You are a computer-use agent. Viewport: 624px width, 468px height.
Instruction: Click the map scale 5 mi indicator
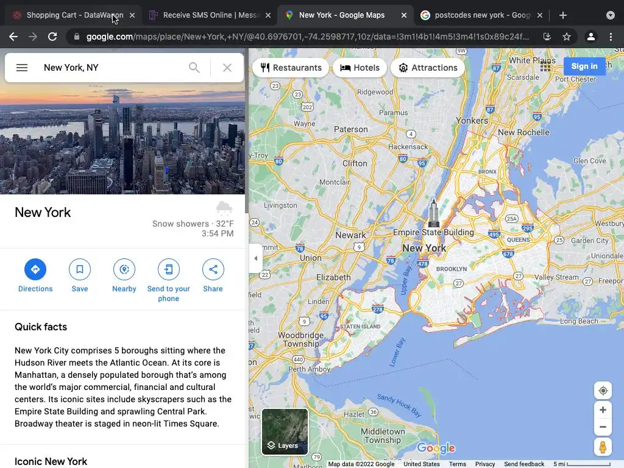coord(581,464)
